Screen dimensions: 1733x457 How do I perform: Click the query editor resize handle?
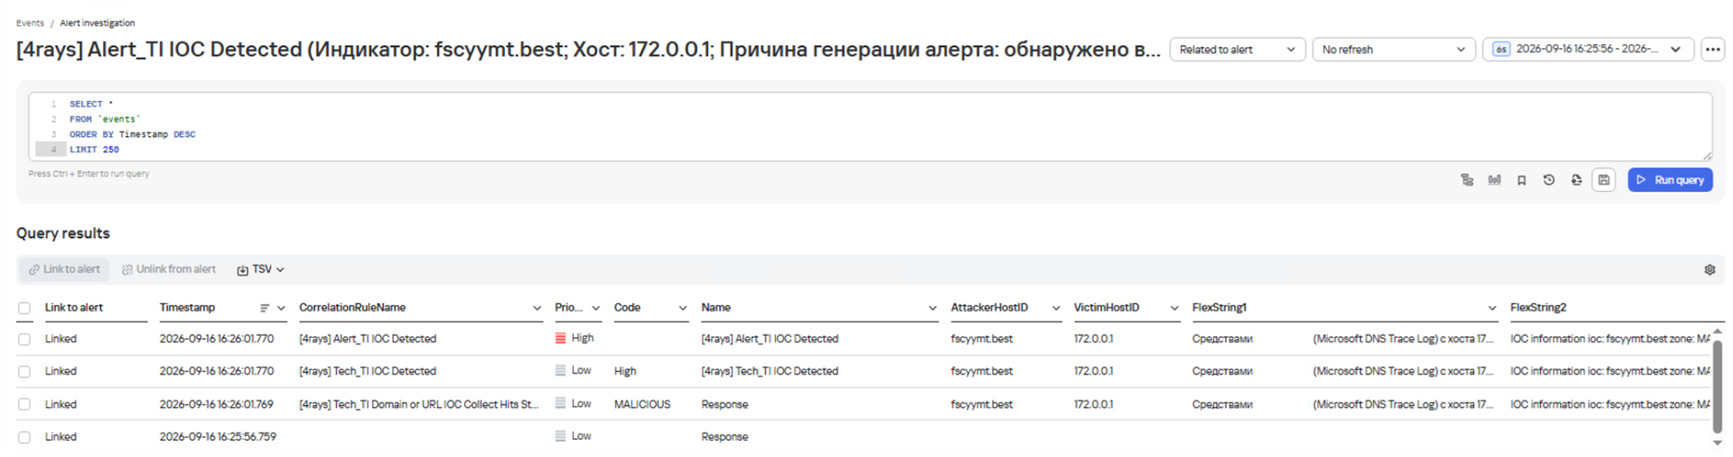click(x=1707, y=155)
